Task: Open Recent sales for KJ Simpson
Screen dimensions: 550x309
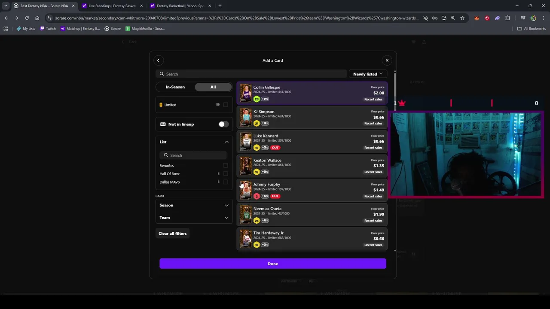Action: [x=373, y=123]
